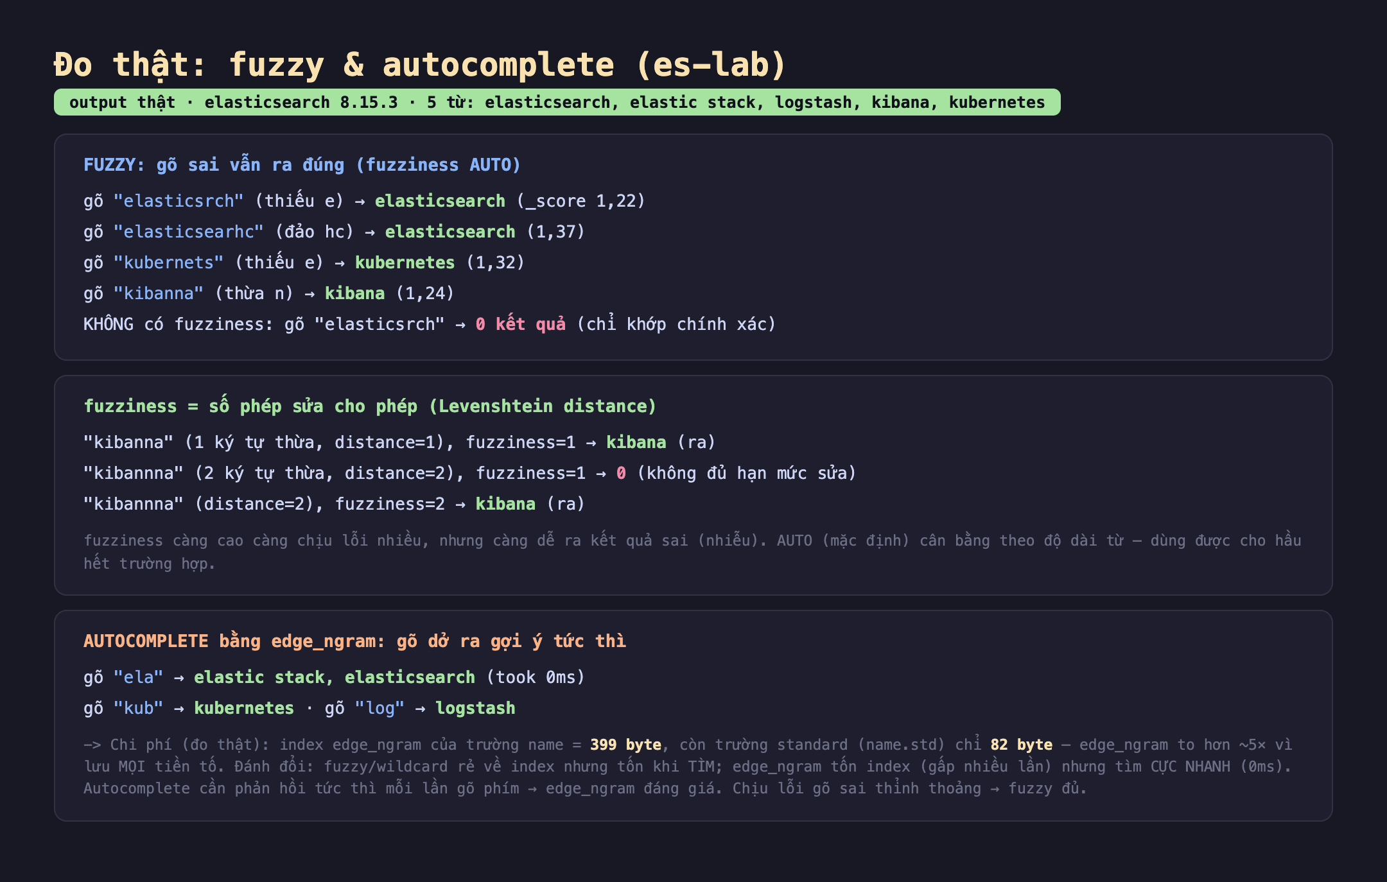Click the highlighted value "399 byte"

point(625,745)
